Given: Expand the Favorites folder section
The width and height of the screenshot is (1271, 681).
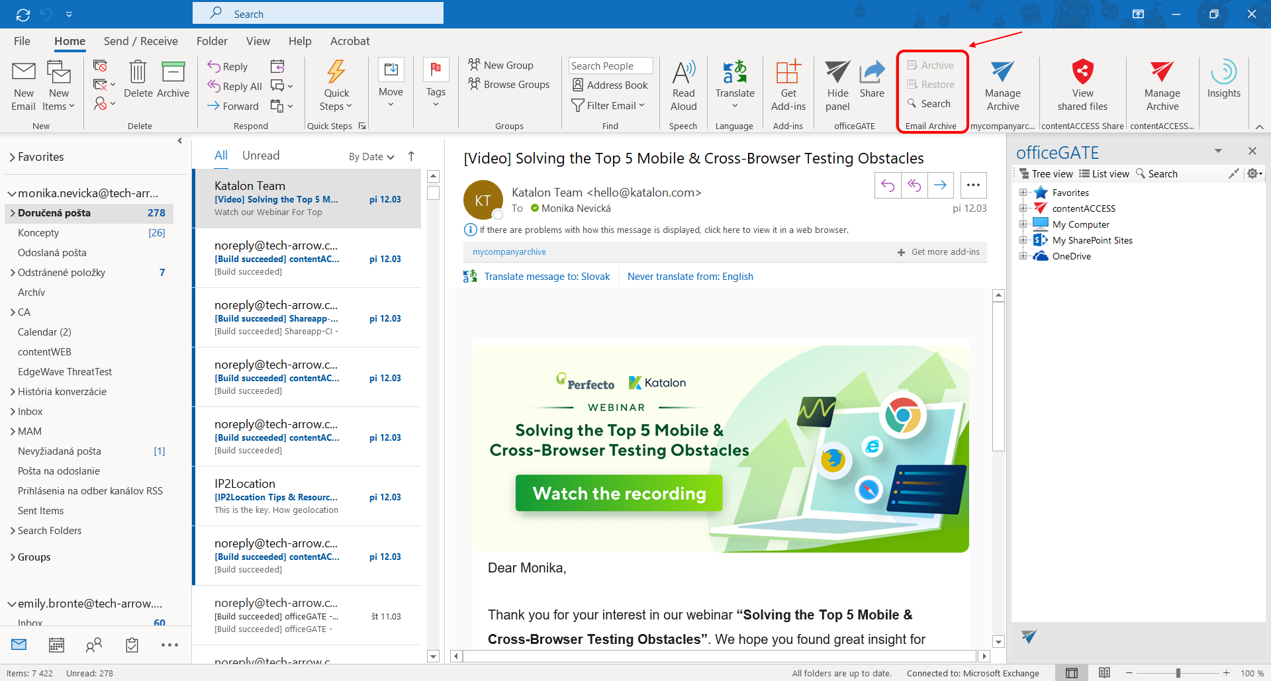Looking at the screenshot, I should click(13, 158).
